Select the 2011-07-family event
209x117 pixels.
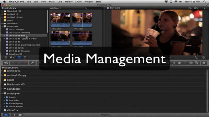(x=16, y=48)
